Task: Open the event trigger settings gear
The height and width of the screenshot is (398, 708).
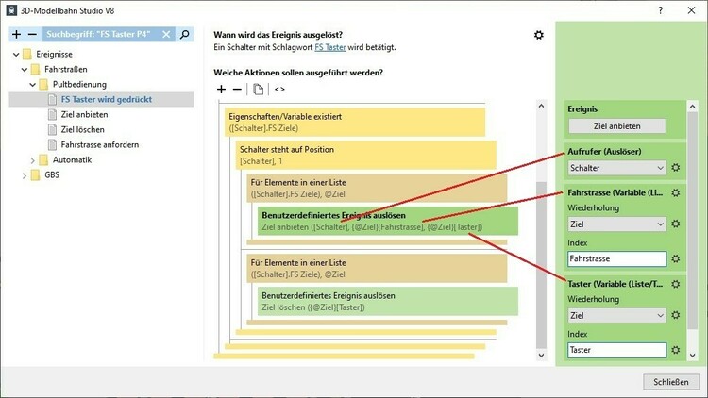Action: click(539, 35)
